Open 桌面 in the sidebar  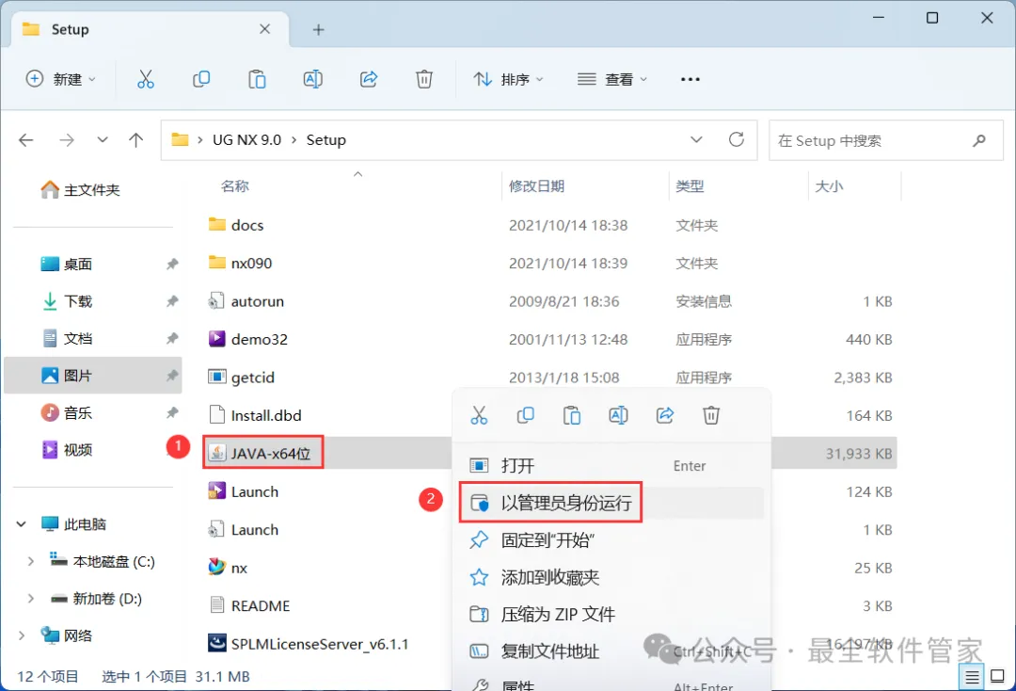(67, 264)
